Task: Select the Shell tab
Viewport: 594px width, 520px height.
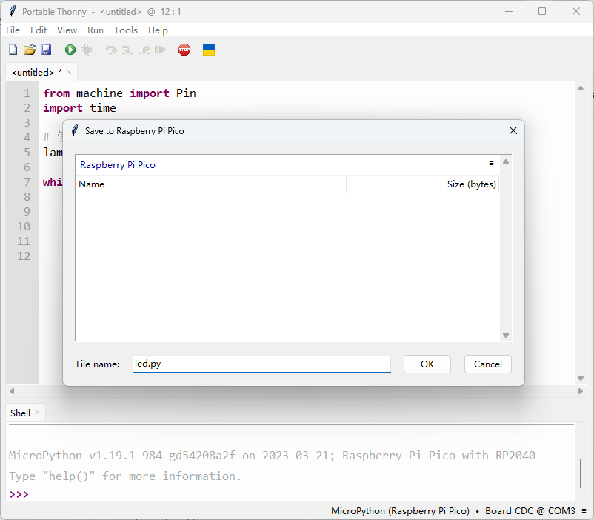Action: point(20,413)
